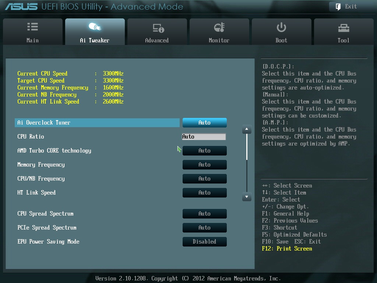Click the F3: Shortcut hint

280,227
